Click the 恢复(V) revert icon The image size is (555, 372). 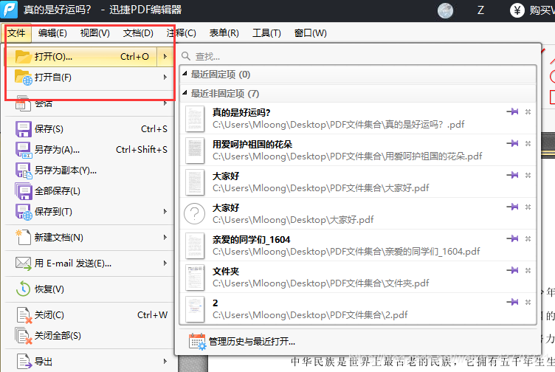(x=24, y=289)
